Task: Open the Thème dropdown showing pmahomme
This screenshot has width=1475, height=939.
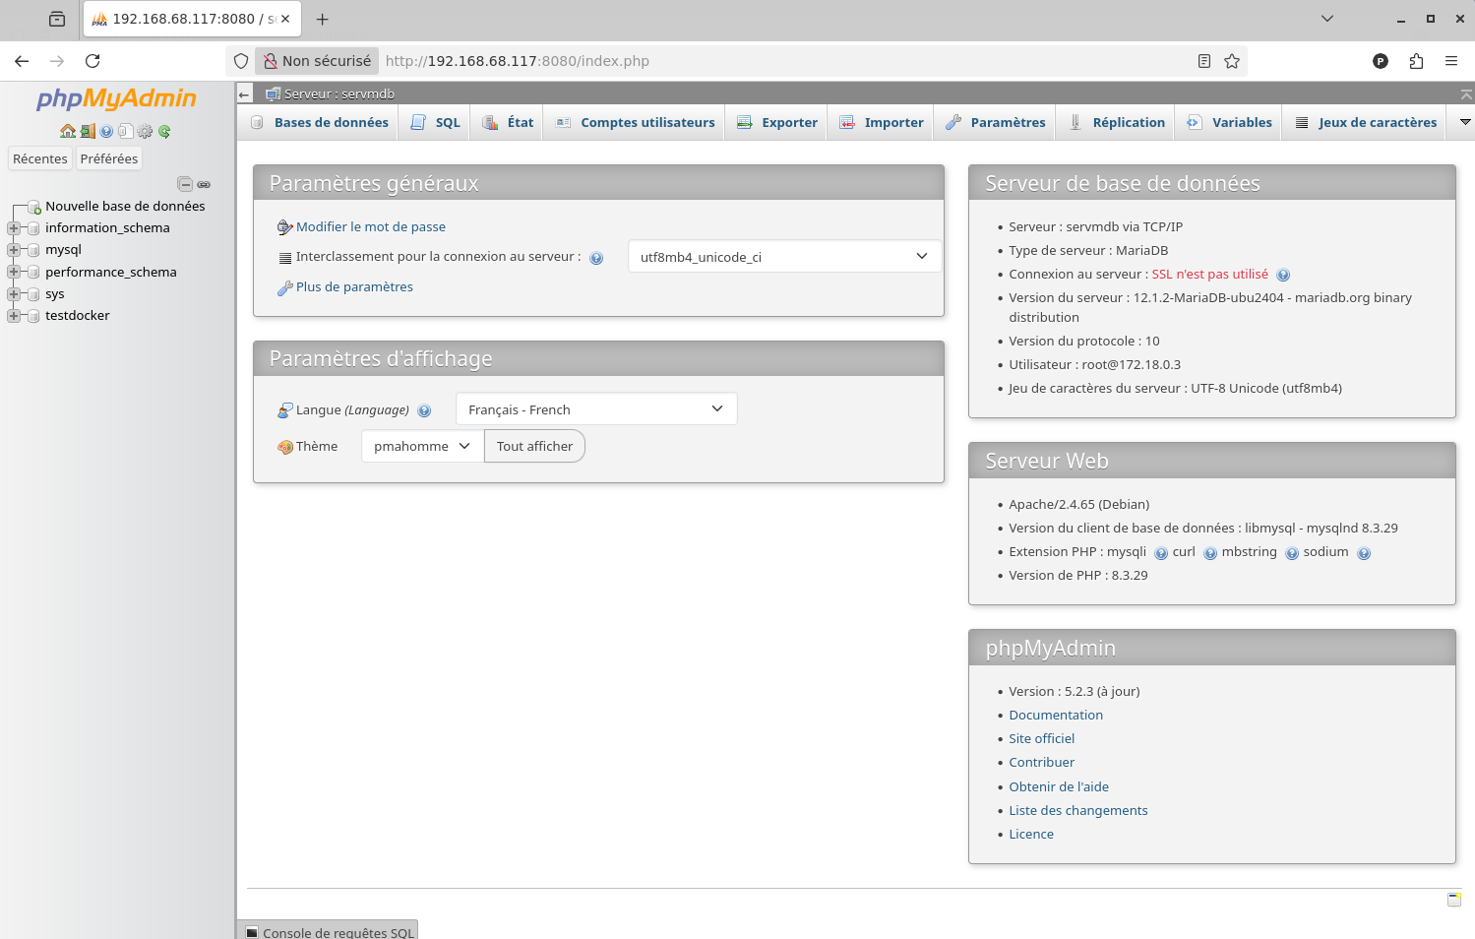Action: pyautogui.click(x=422, y=446)
